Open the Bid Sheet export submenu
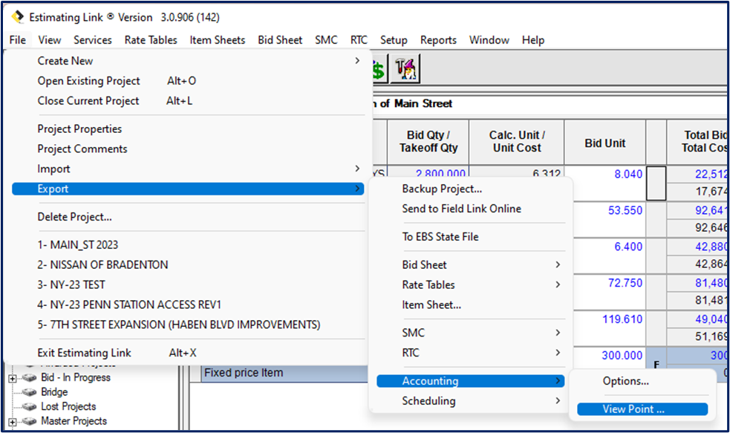Screen dimensions: 730x433 470,265
